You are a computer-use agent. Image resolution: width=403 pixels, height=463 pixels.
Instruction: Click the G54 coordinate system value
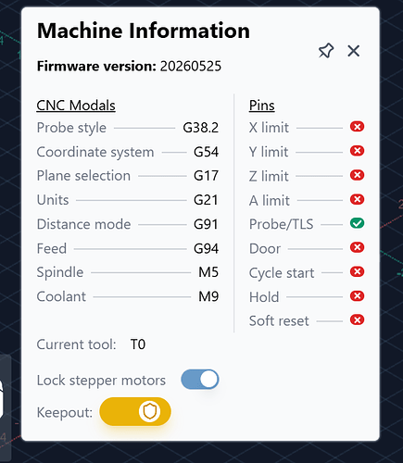206,152
